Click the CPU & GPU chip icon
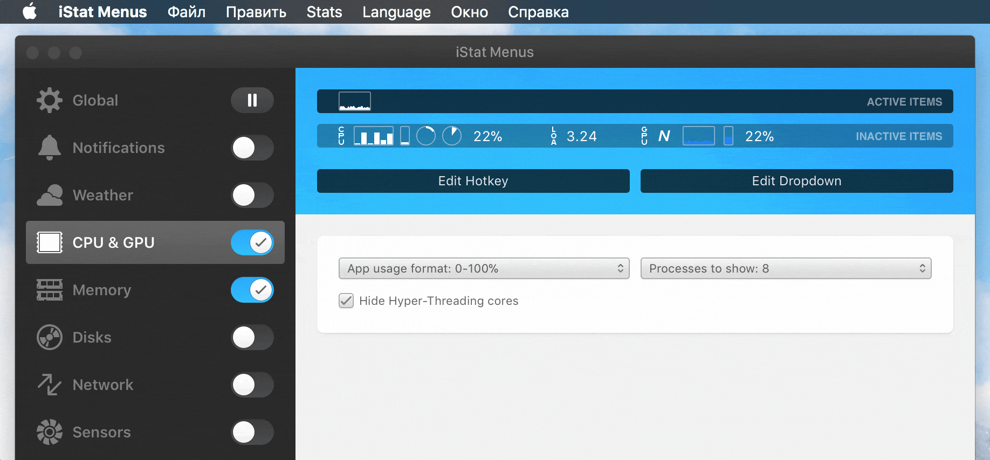The width and height of the screenshot is (990, 460). click(x=50, y=242)
